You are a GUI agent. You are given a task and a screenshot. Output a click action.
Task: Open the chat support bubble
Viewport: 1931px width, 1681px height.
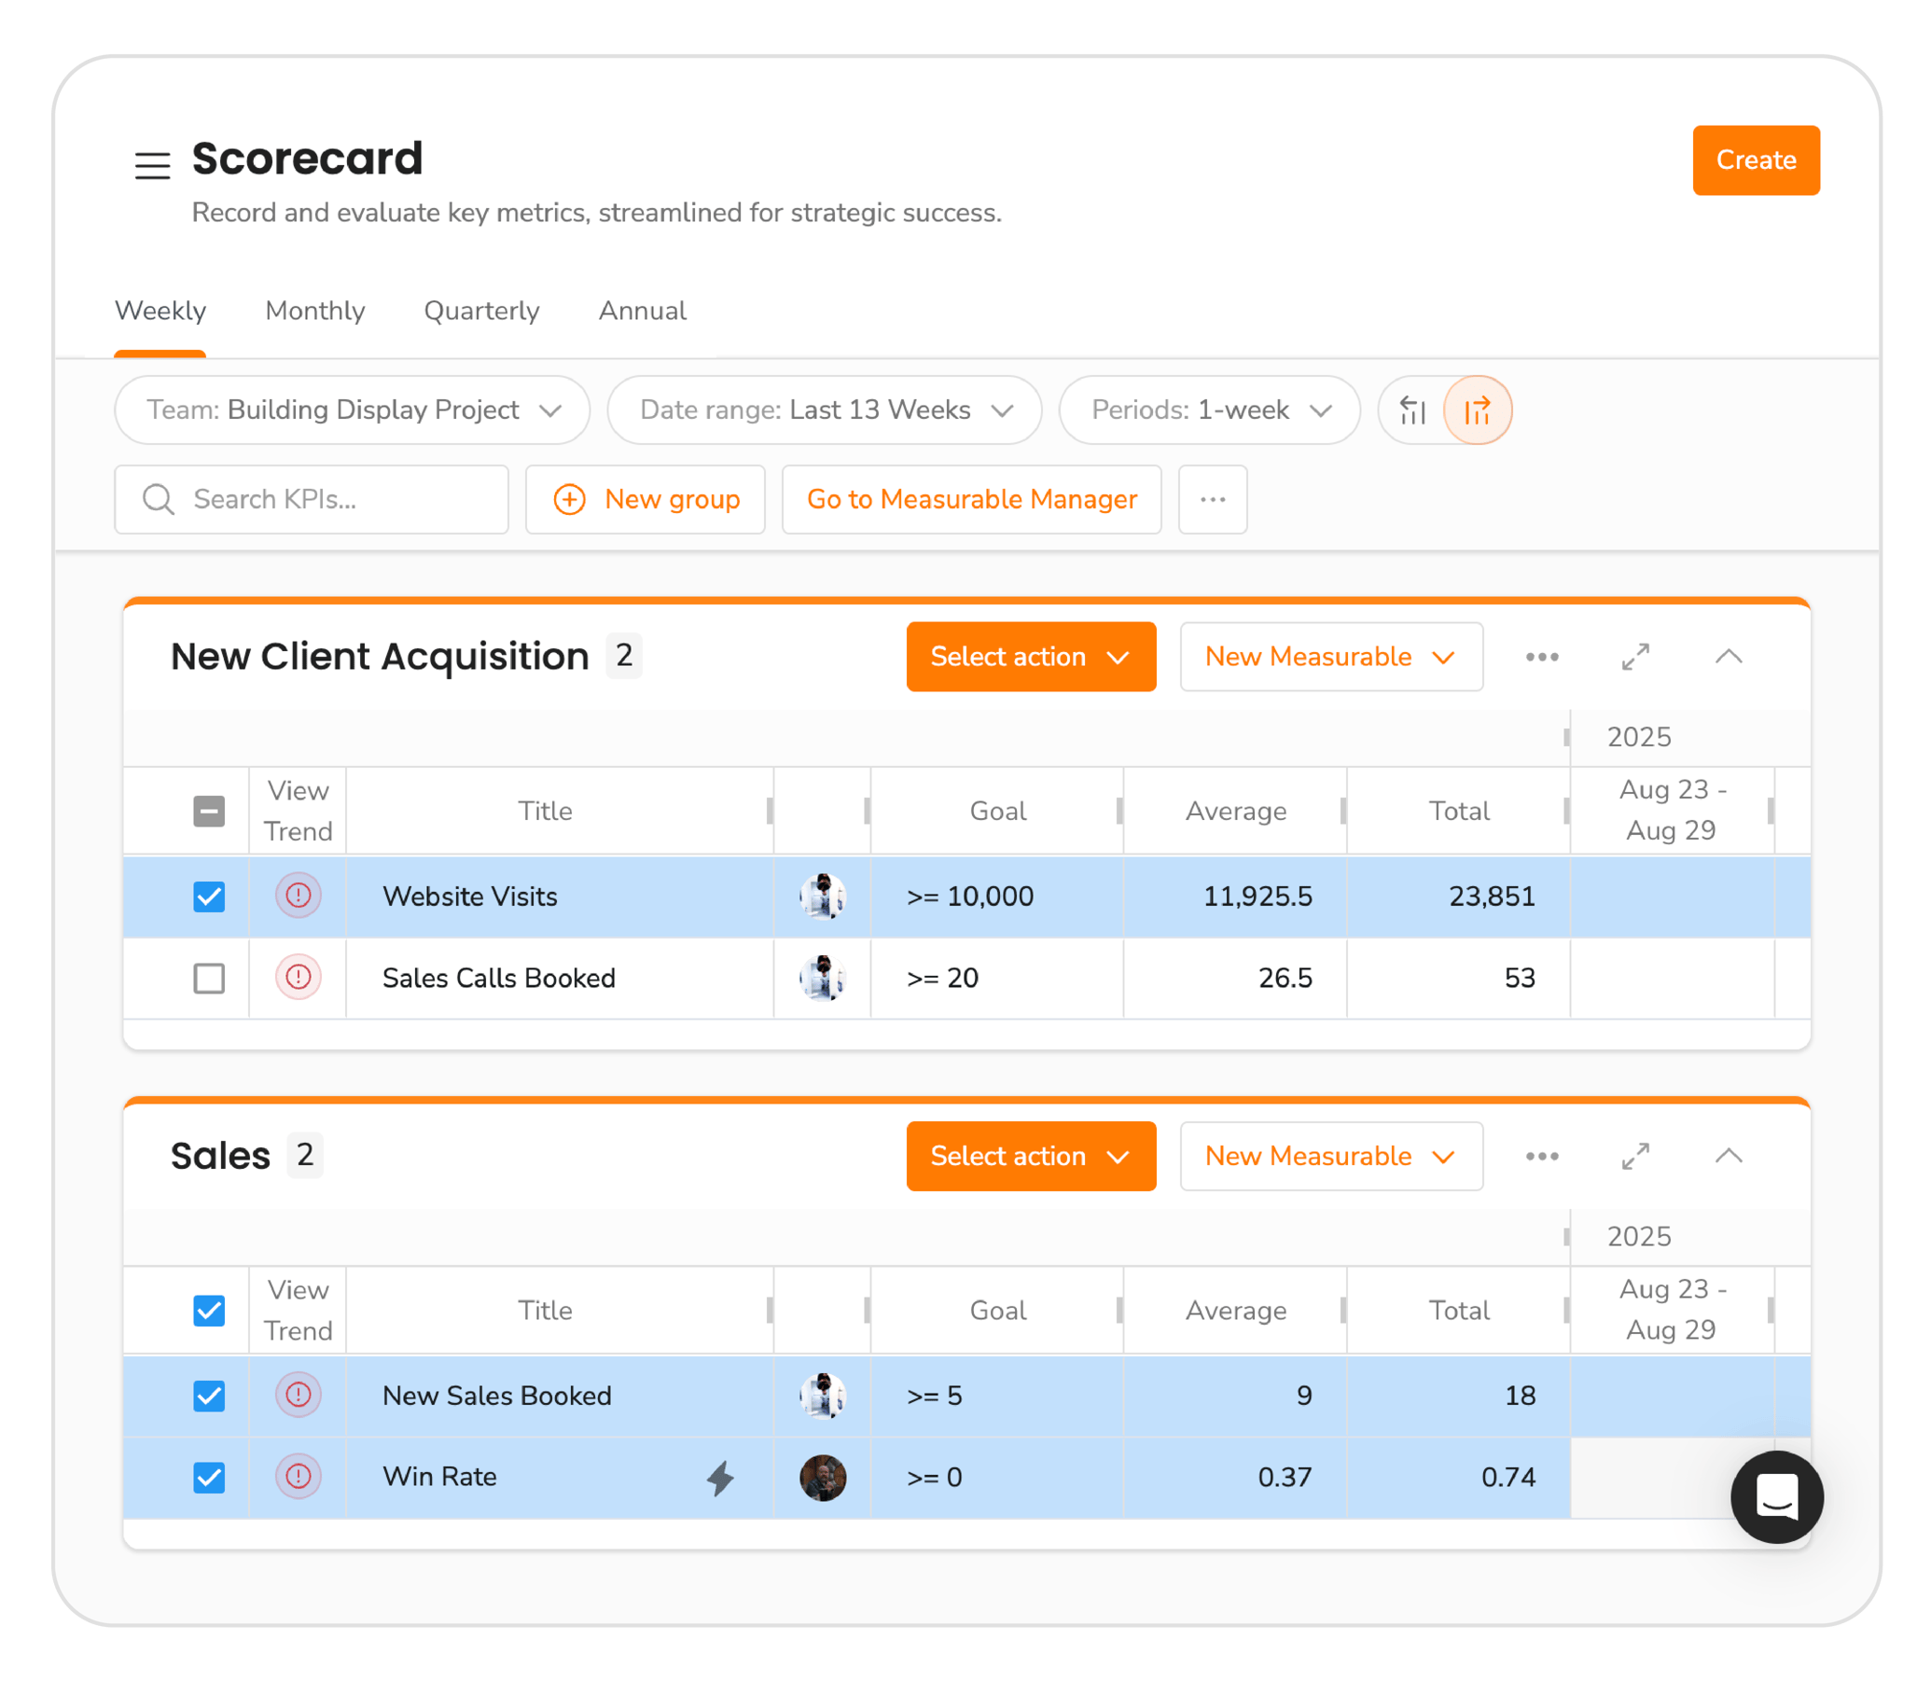pyautogui.click(x=1777, y=1498)
